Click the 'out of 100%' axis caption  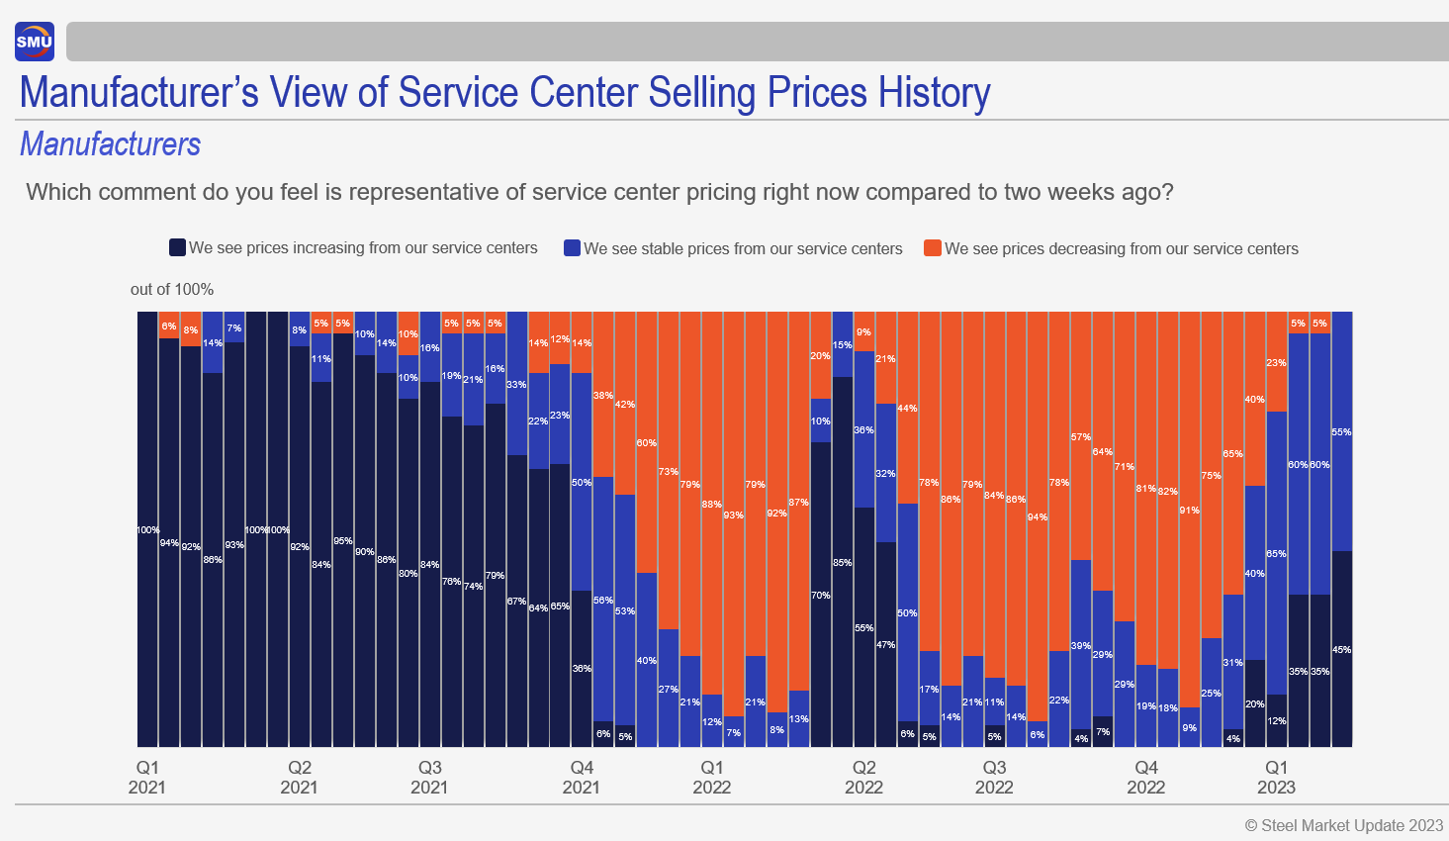172,290
